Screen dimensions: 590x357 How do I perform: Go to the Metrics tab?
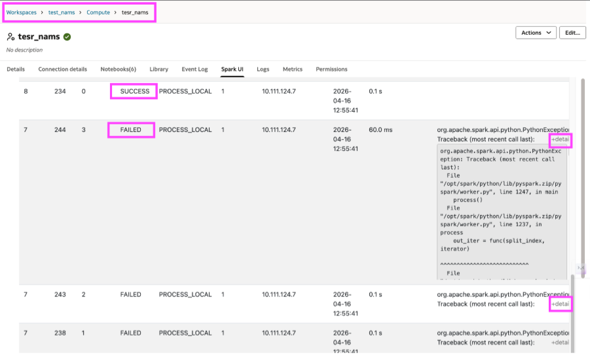[292, 69]
